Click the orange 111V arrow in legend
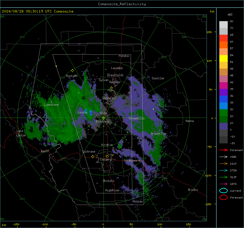The image size is (244, 228). 223,163
